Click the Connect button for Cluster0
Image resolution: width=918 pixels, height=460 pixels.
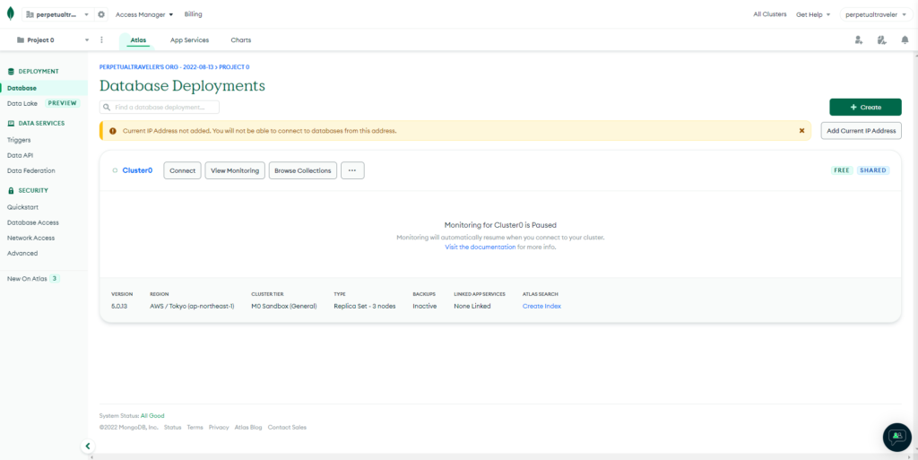pyautogui.click(x=182, y=170)
